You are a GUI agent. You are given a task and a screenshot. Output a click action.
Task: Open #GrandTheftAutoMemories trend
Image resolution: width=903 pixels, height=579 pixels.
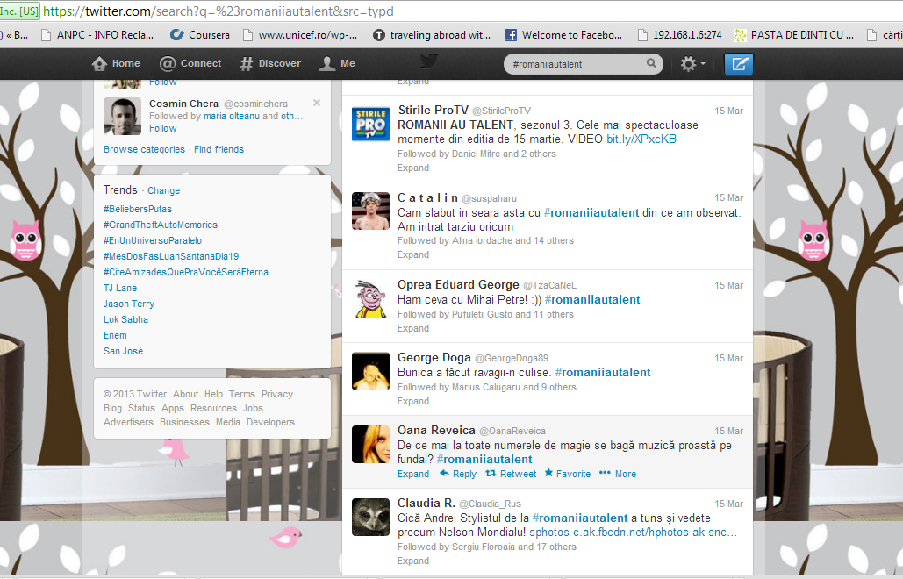coord(161,225)
